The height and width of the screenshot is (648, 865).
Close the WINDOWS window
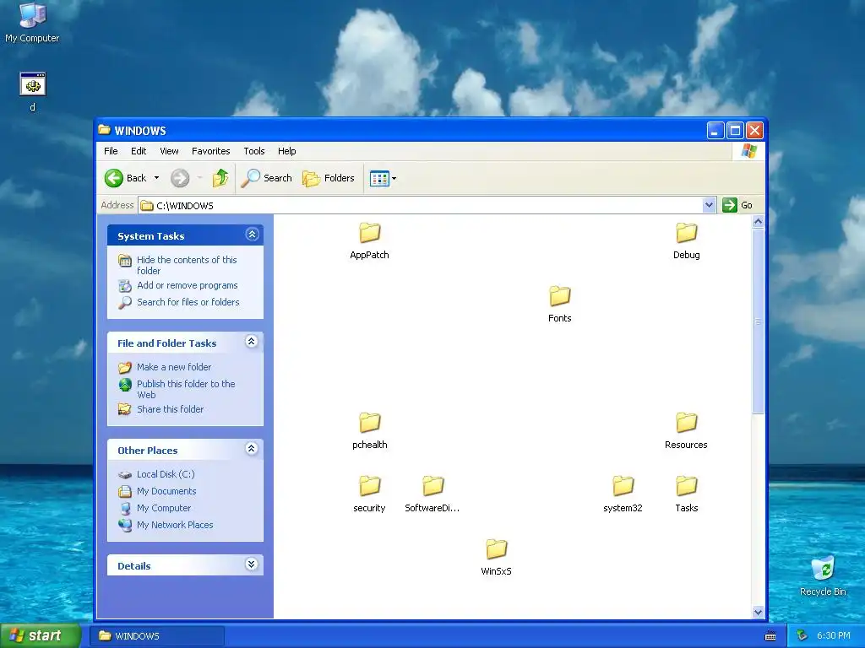coord(754,131)
